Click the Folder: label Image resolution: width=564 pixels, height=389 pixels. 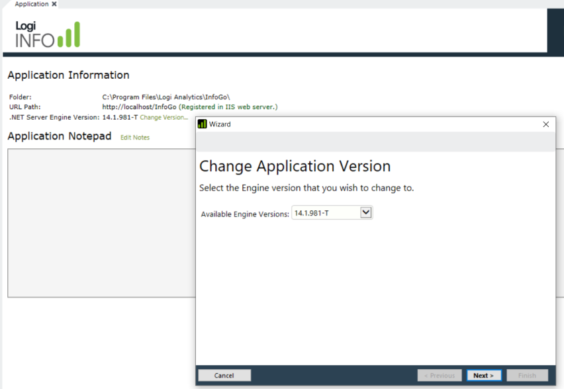[20, 97]
